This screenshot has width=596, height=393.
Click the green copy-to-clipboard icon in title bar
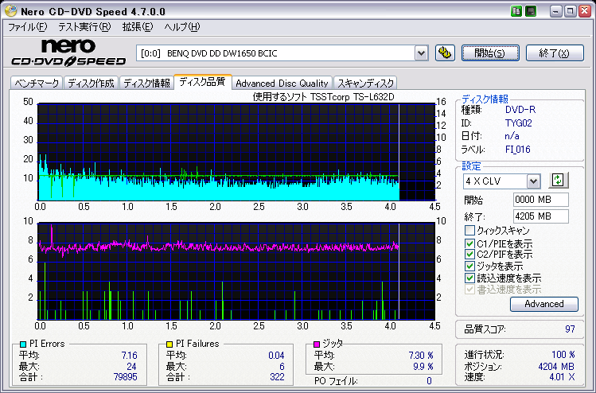pos(516,11)
